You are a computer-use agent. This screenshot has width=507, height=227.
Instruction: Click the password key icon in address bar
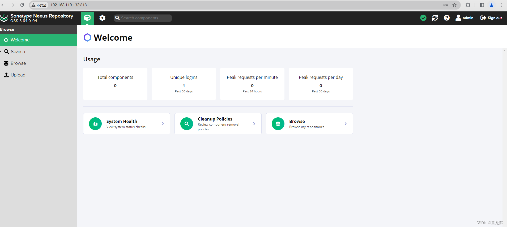point(446,5)
